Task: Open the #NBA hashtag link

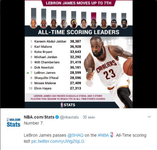Action: (103, 135)
